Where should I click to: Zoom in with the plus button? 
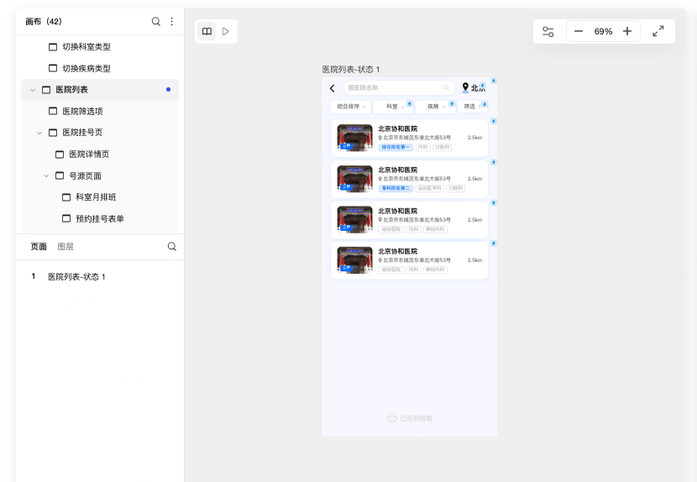coord(627,31)
